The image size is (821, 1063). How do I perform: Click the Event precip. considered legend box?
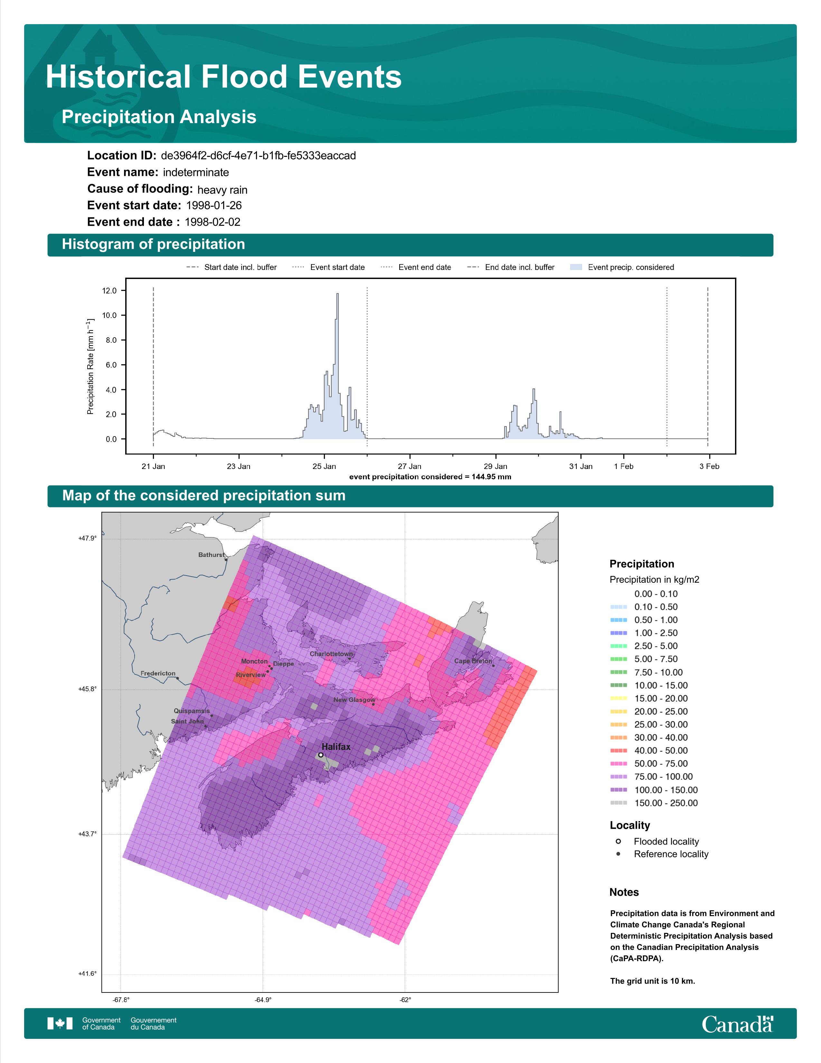pos(576,267)
